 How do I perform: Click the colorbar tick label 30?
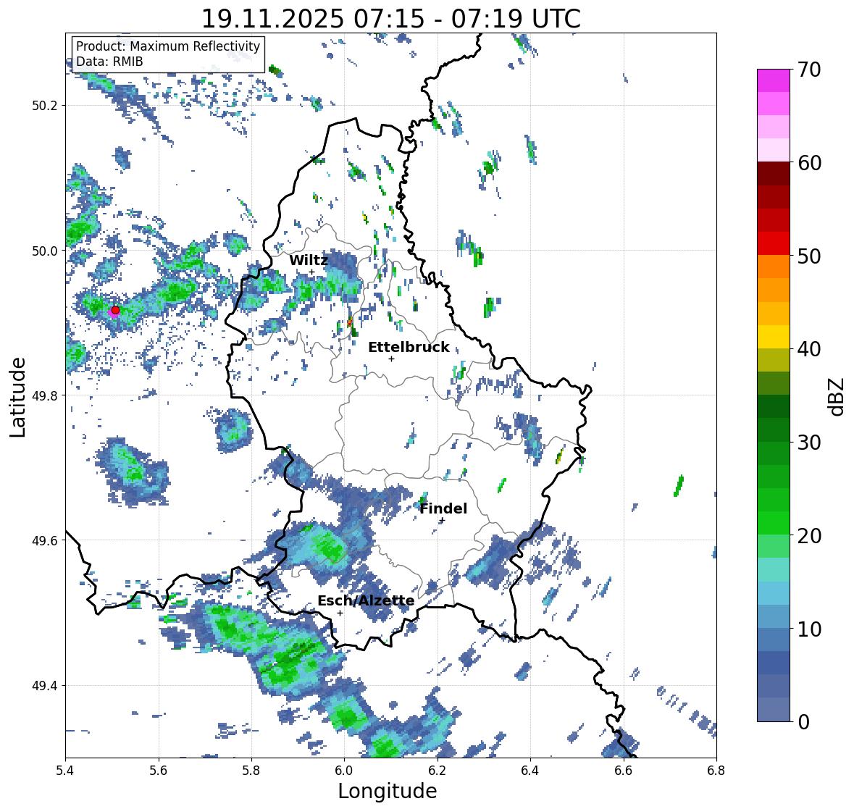pos(809,443)
